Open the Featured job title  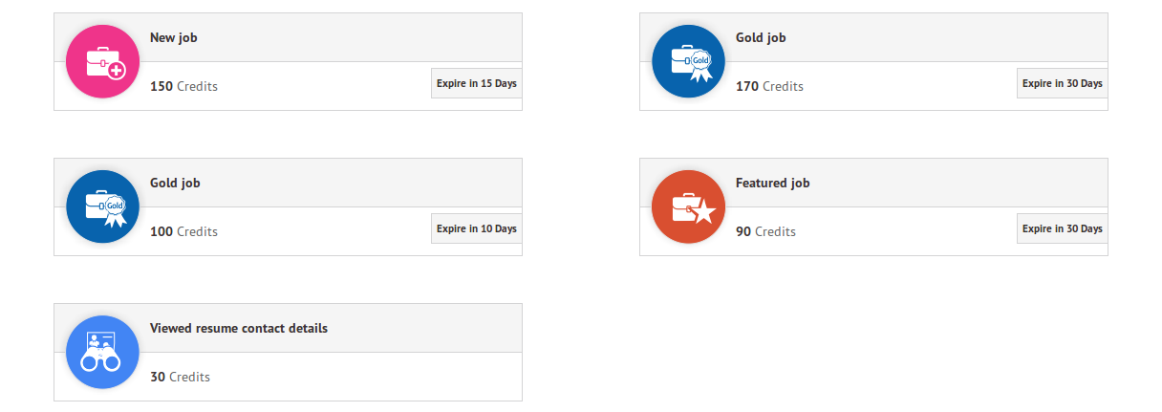772,183
